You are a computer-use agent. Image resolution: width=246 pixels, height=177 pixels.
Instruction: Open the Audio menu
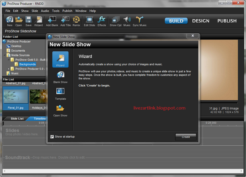tap(45, 11)
